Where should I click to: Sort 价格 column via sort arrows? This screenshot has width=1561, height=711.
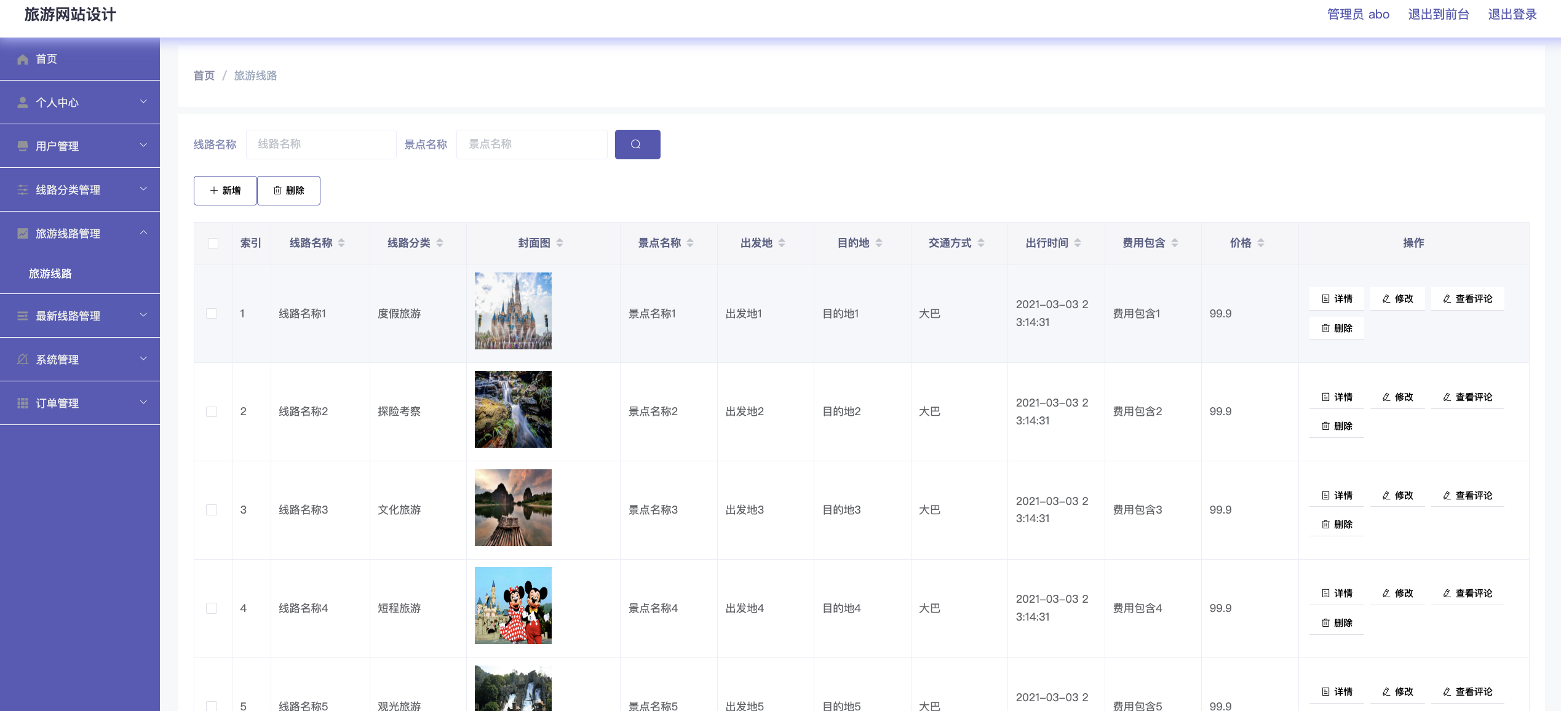coord(1261,243)
